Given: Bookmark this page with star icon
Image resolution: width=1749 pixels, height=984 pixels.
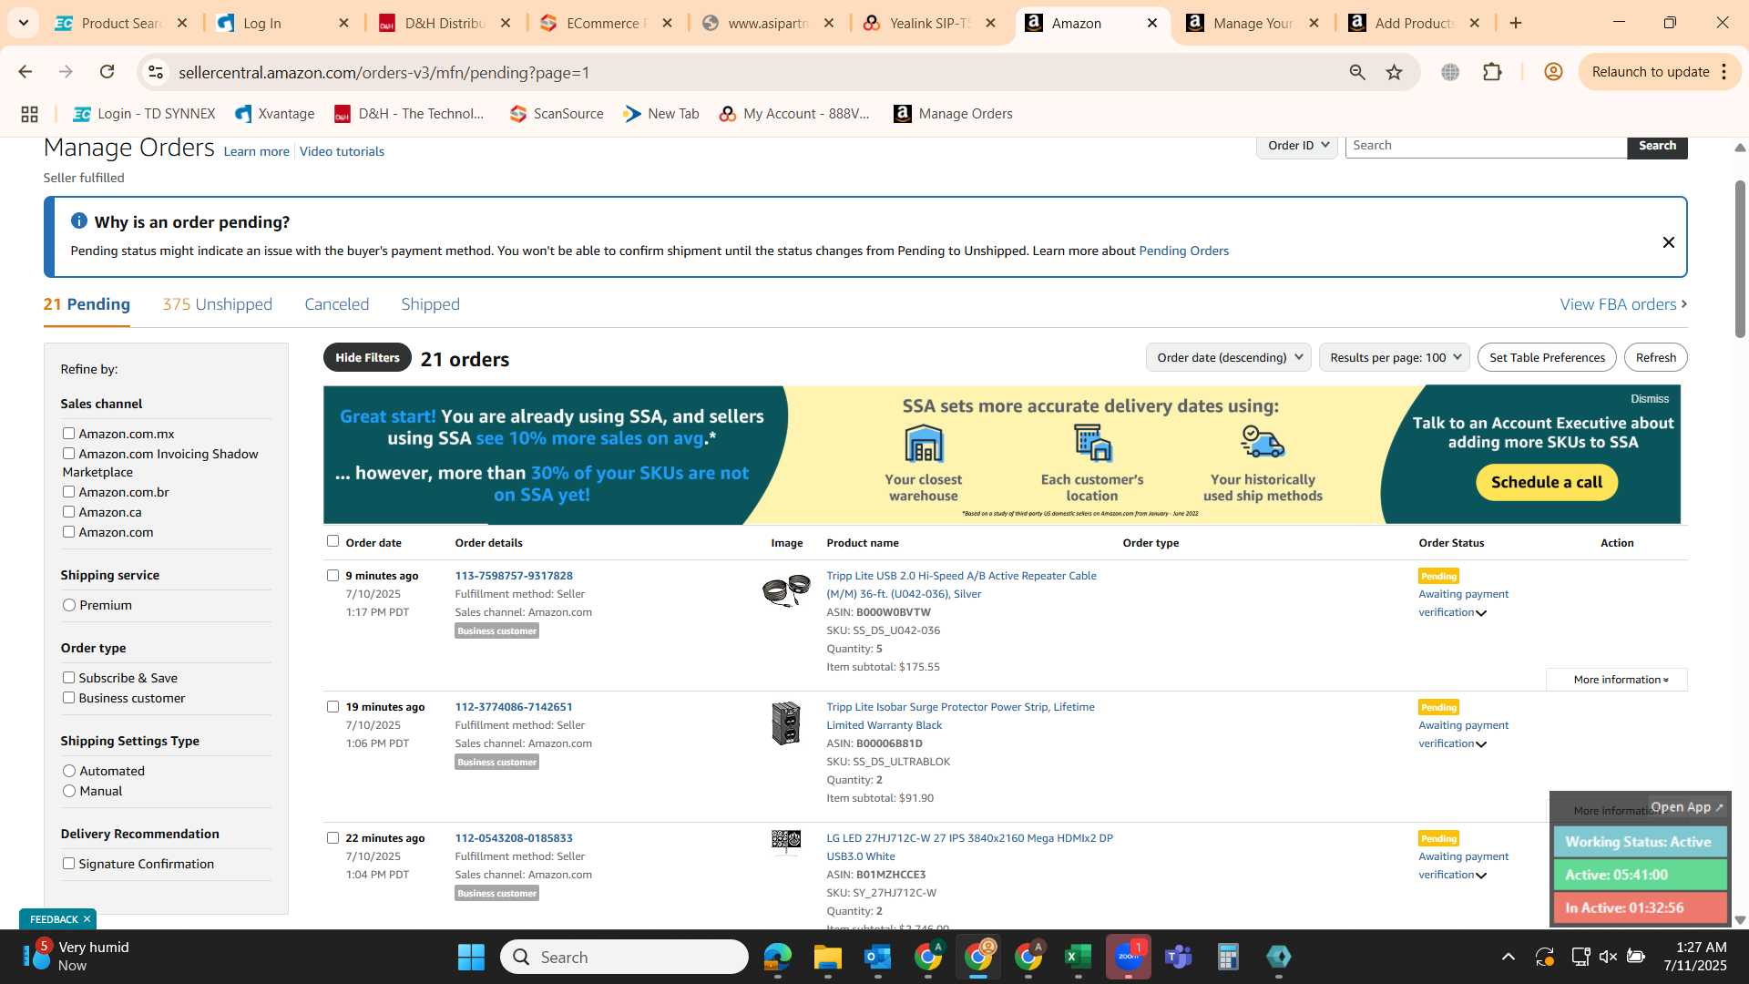Looking at the screenshot, I should coord(1394,72).
